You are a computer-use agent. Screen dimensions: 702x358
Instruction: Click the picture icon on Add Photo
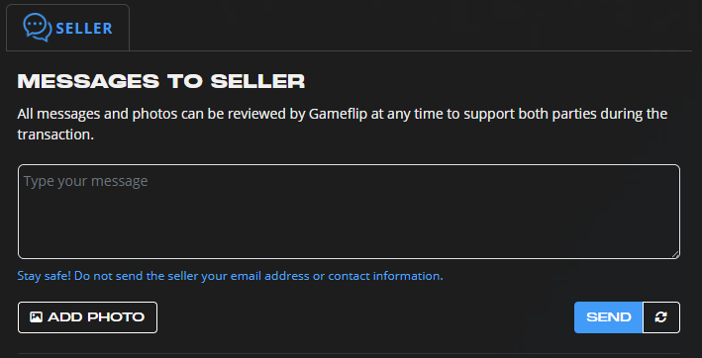[x=36, y=317]
